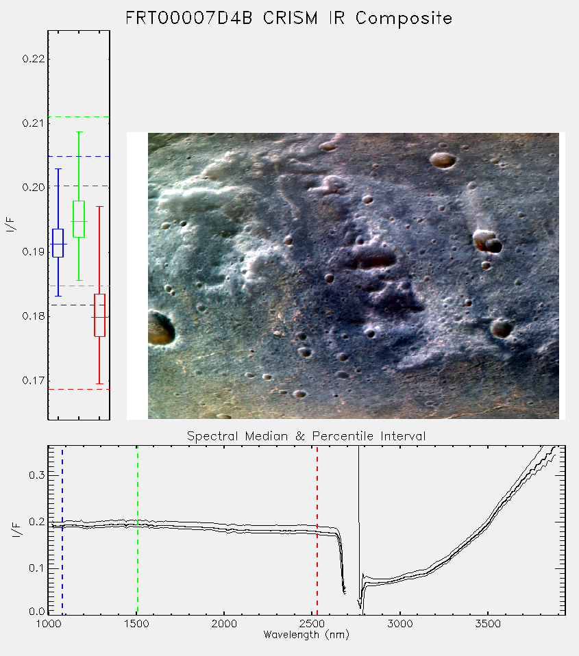This screenshot has height=656, width=579.
Task: Click the blue dashed wavelength marker line
Action: point(62,530)
